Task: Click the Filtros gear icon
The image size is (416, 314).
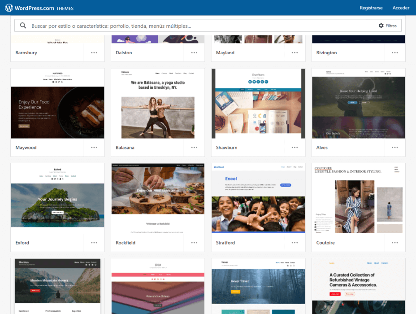Action: [381, 26]
